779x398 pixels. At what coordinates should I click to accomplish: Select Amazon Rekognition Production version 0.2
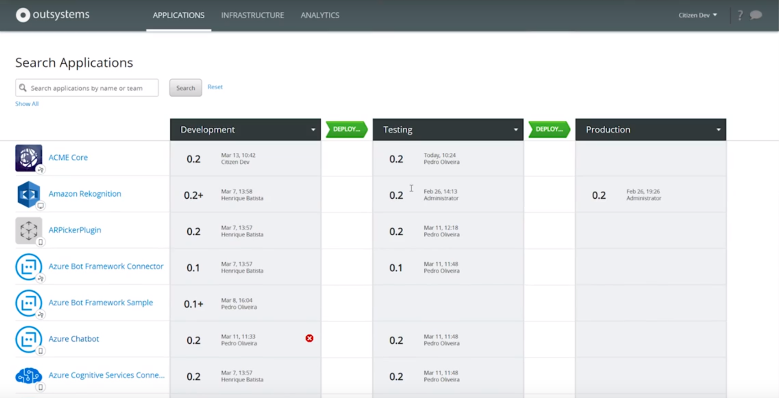pyautogui.click(x=599, y=195)
